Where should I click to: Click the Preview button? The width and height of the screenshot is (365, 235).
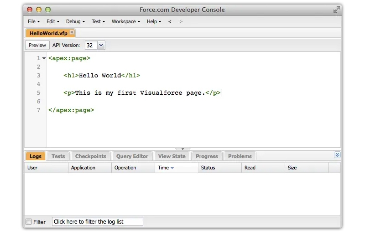(x=37, y=45)
